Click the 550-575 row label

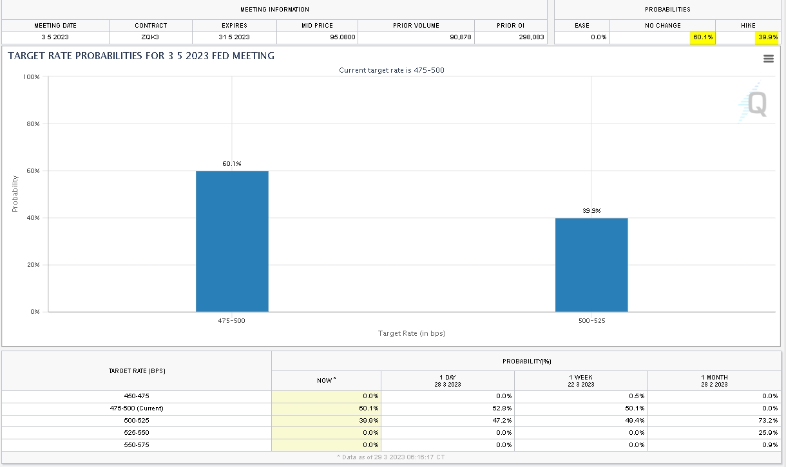click(137, 445)
